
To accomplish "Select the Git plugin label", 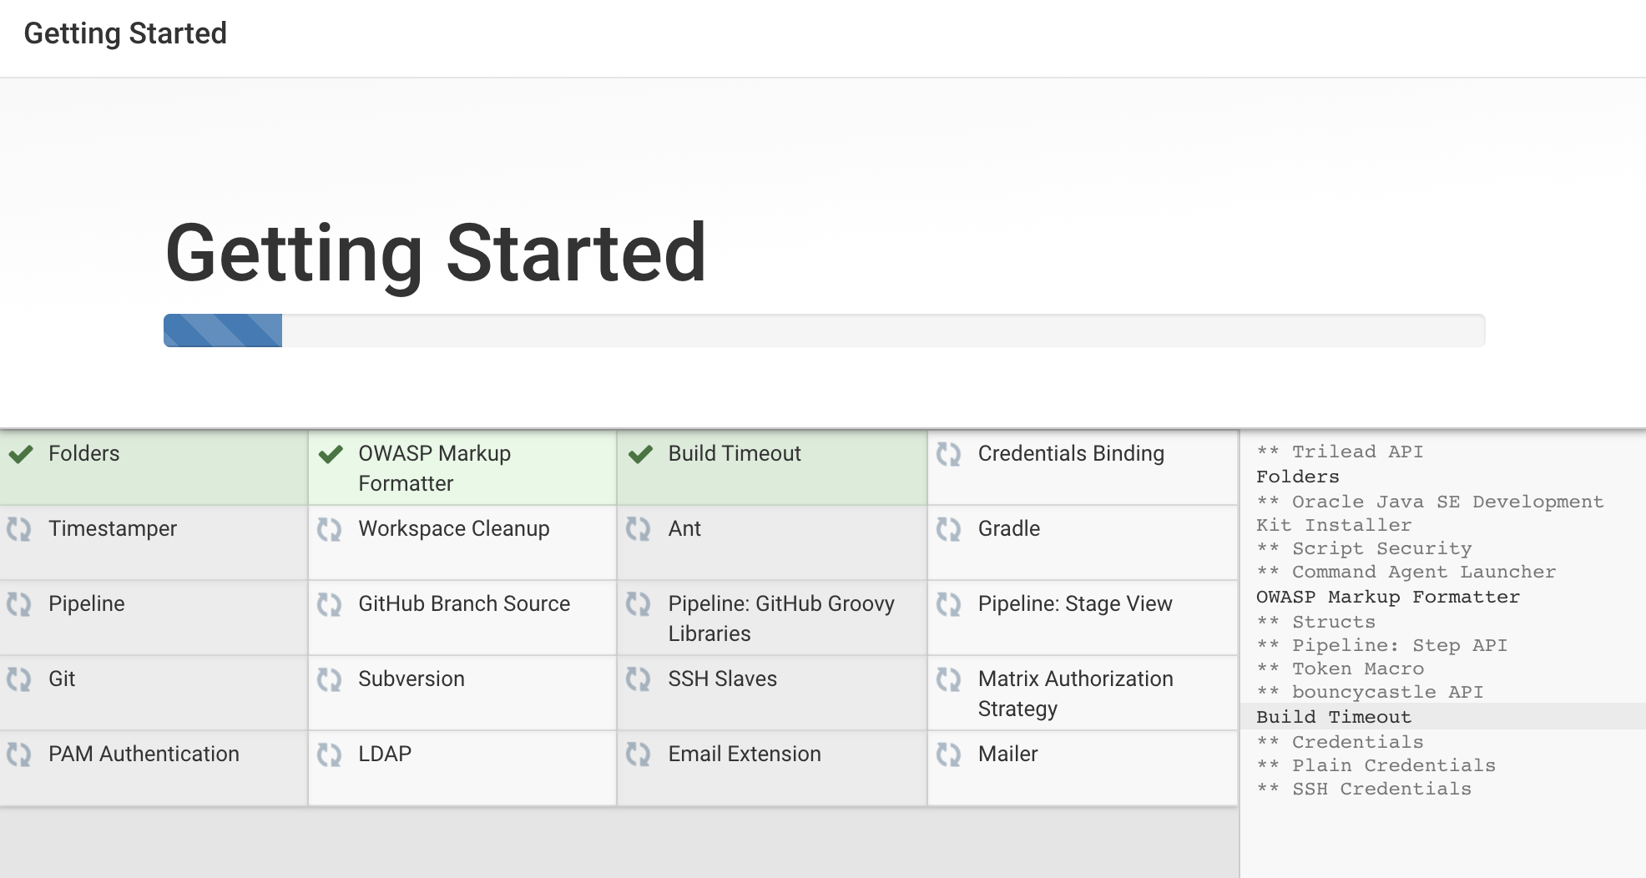I will [62, 679].
